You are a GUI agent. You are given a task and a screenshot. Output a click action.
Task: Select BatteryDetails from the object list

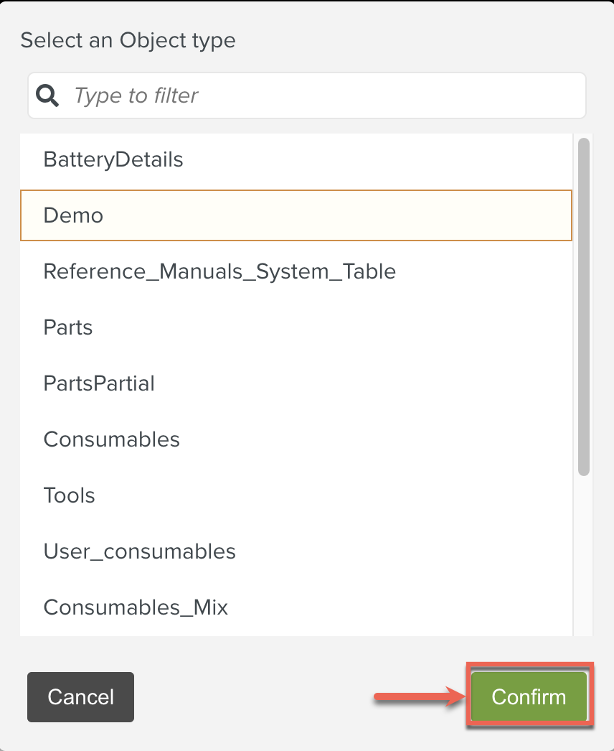113,159
